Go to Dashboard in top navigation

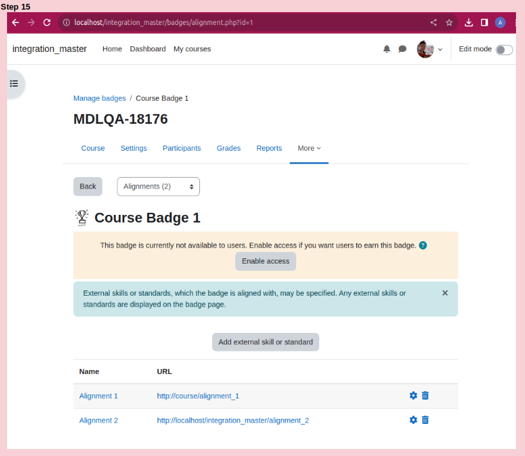pyautogui.click(x=147, y=49)
